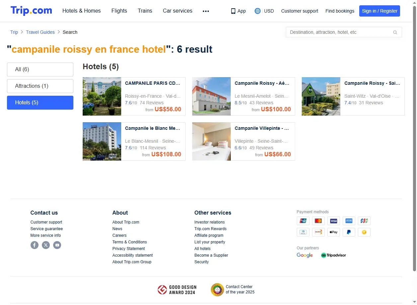Click the US$56.00 price
Screen dimensions: 417x305
(168, 109)
